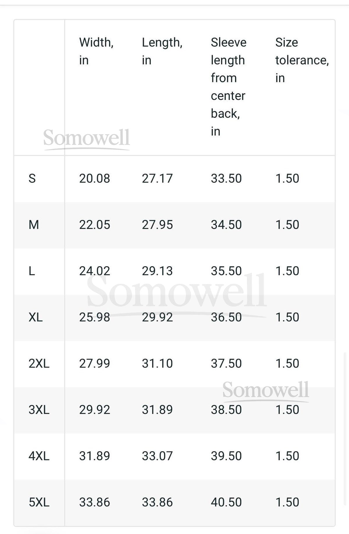The image size is (349, 534).
Task: Click the Somowell watermark logo over the header
Action: tap(86, 138)
